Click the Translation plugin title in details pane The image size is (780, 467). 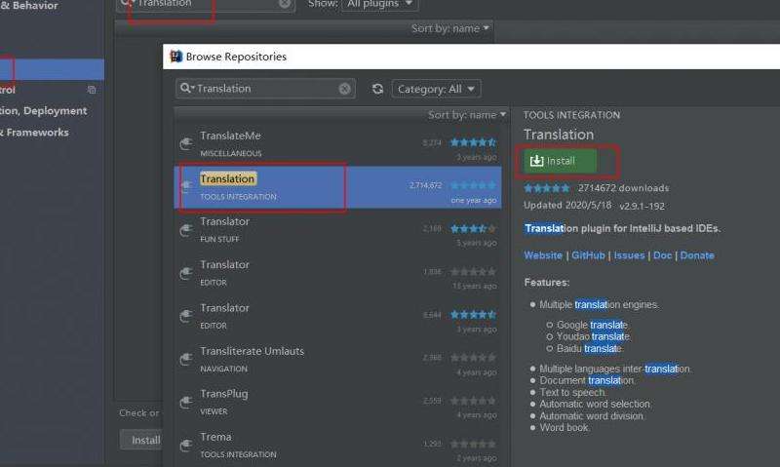tap(559, 135)
